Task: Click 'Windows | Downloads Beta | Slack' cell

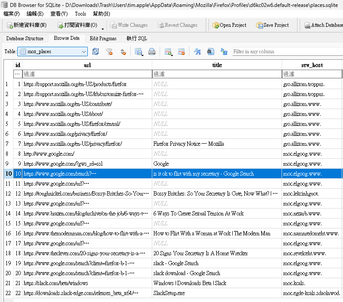Action: 217,283
